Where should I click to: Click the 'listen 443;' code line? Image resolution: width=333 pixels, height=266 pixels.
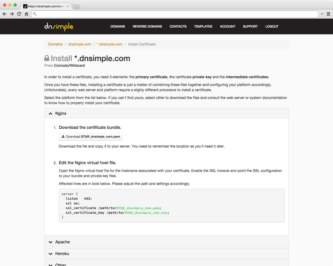[x=79, y=199]
